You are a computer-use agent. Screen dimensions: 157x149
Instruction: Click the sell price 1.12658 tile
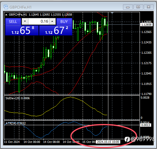(22, 31)
